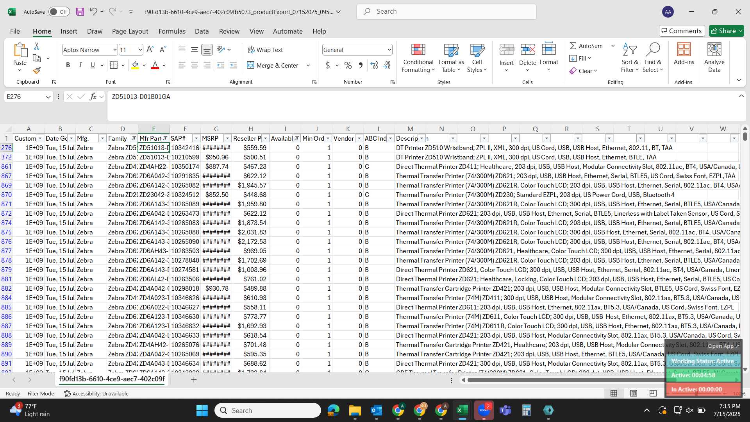Toggle Merge & Center
Screen dimensions: 750x422
point(273,65)
